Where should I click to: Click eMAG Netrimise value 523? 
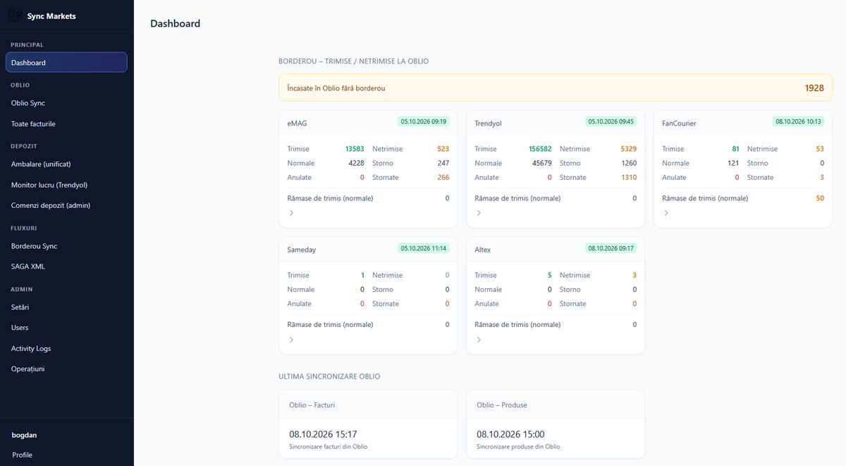(x=443, y=149)
